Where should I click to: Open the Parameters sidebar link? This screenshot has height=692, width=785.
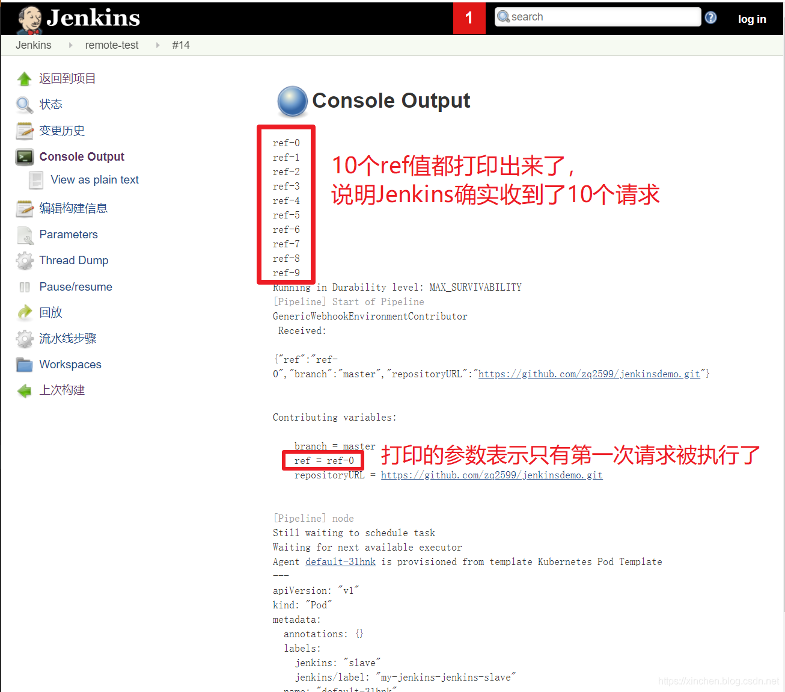pos(69,235)
